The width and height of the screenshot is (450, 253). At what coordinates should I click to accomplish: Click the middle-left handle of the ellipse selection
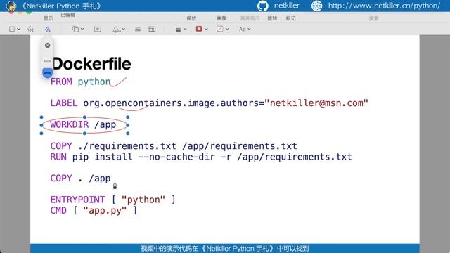pyautogui.click(x=41, y=125)
